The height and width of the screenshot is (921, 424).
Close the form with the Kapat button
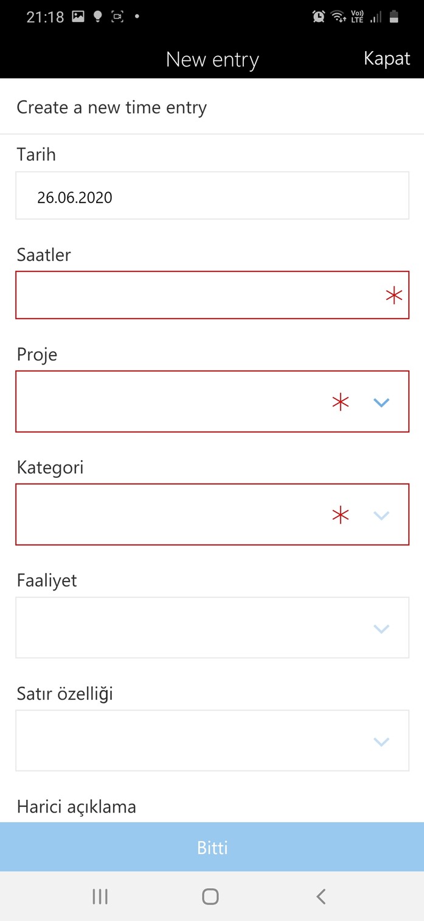pyautogui.click(x=387, y=59)
